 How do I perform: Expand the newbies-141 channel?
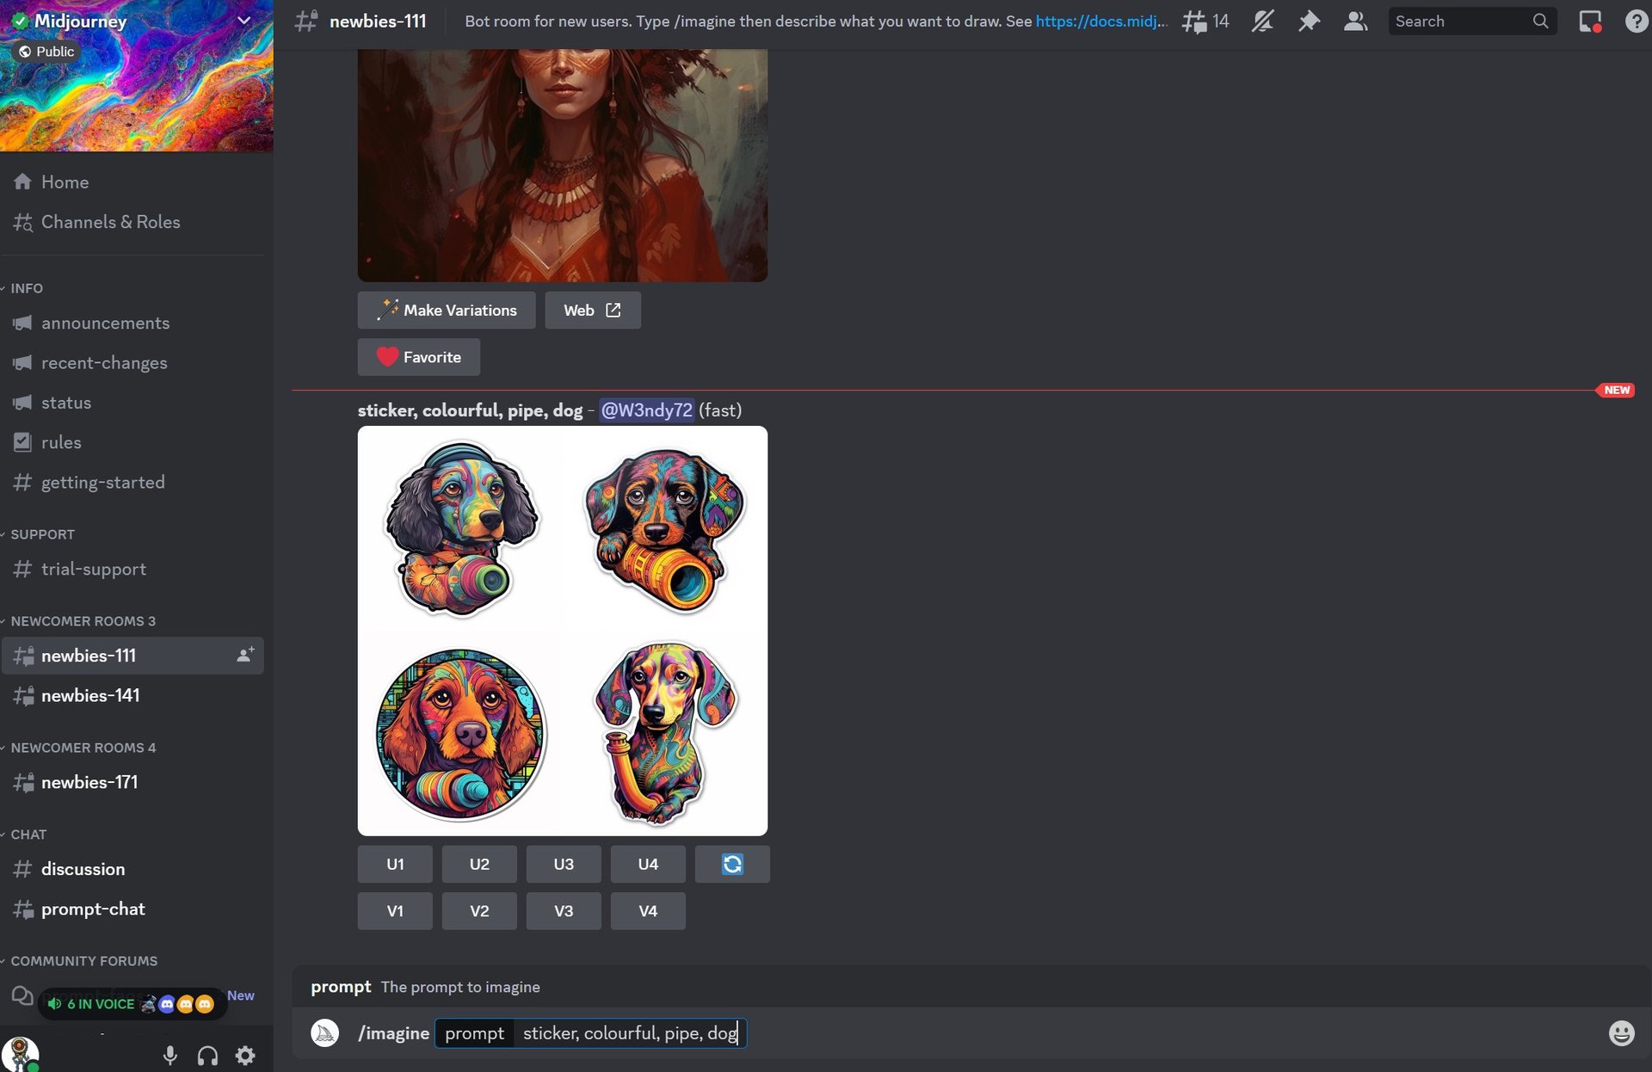(90, 695)
